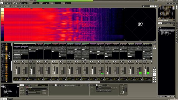
Task: Solo the Pay Confus track in the mixer
Action: click(x=100, y=61)
